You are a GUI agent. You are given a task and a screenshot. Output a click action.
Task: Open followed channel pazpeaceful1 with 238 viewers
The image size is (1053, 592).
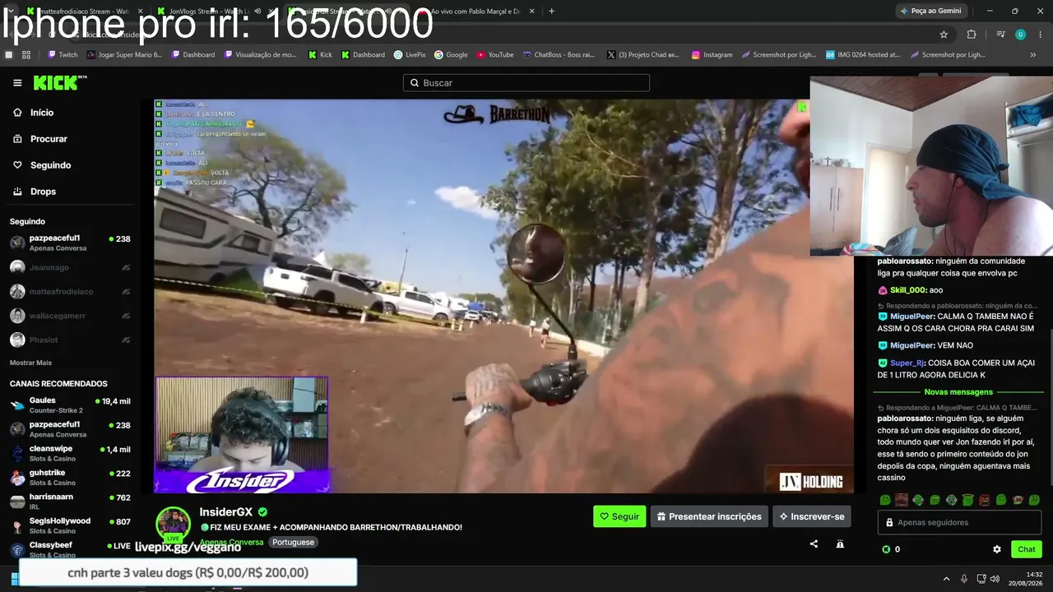[x=71, y=243]
